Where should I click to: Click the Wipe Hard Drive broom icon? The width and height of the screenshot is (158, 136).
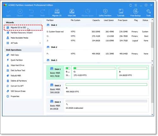click(x=8, y=65)
